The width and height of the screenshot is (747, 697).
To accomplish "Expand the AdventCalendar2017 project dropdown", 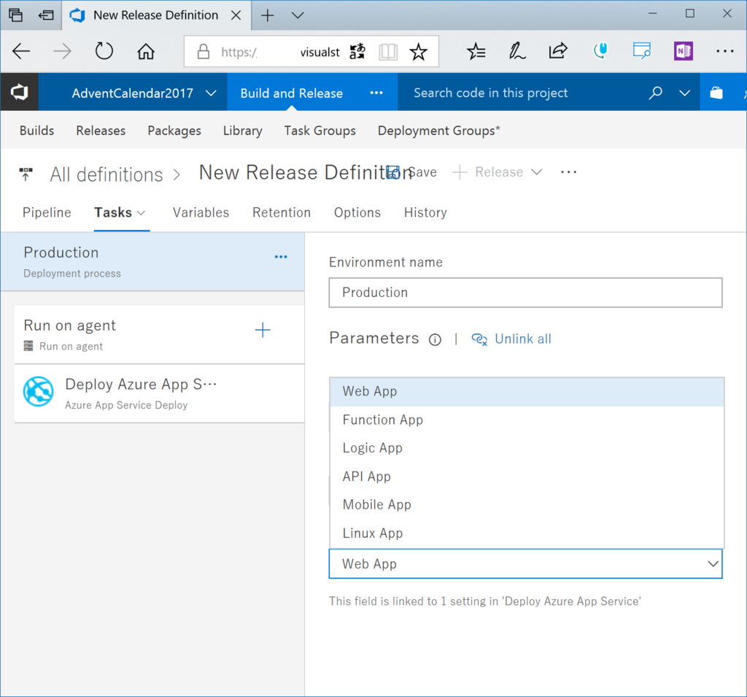I will [211, 93].
